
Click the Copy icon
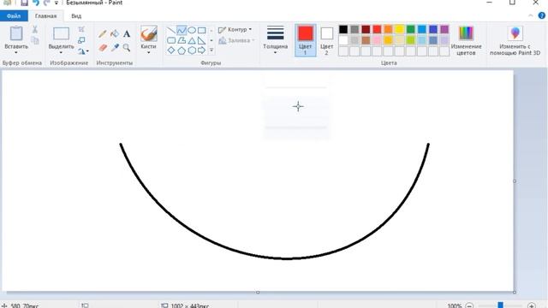tap(34, 40)
